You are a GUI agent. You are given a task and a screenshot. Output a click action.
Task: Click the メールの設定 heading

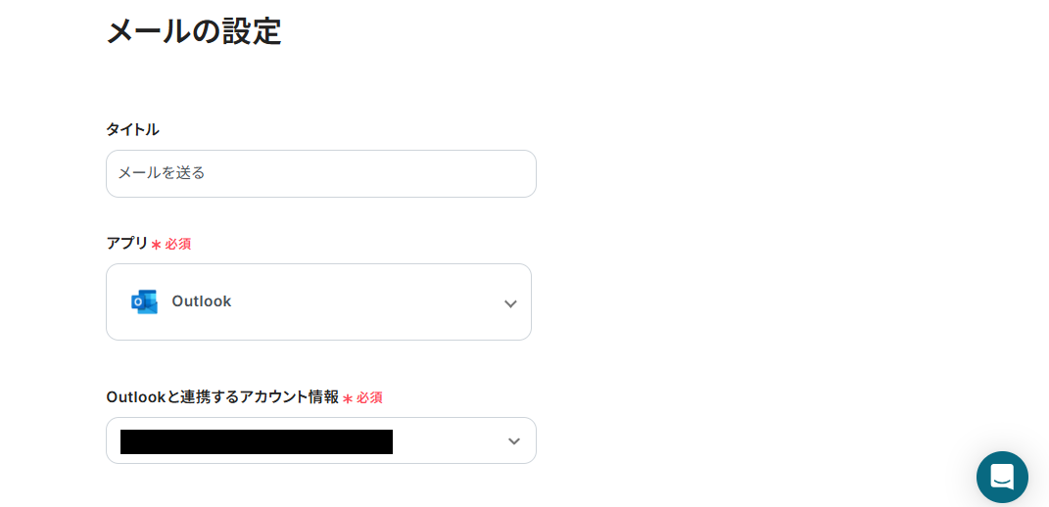click(x=193, y=31)
